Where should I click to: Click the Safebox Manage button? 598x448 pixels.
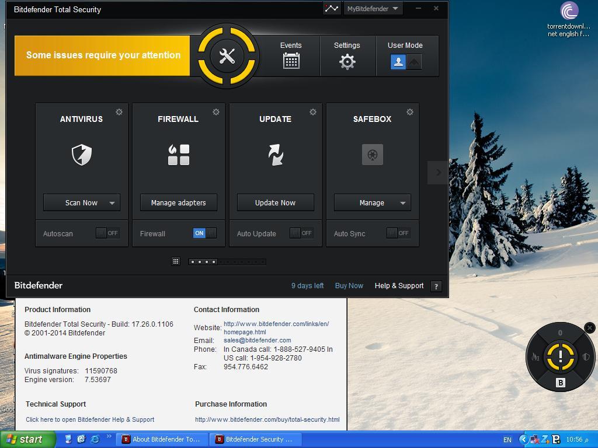(x=372, y=202)
